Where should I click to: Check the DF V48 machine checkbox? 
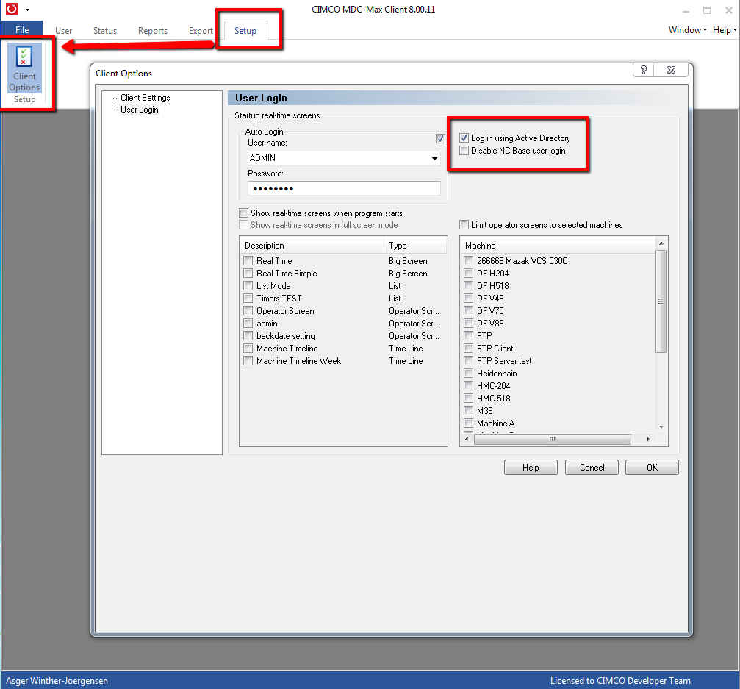[469, 299]
